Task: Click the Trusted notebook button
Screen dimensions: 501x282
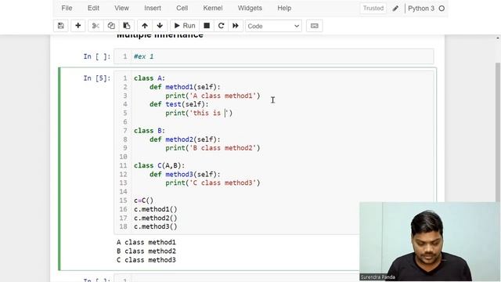Action: tap(373, 9)
